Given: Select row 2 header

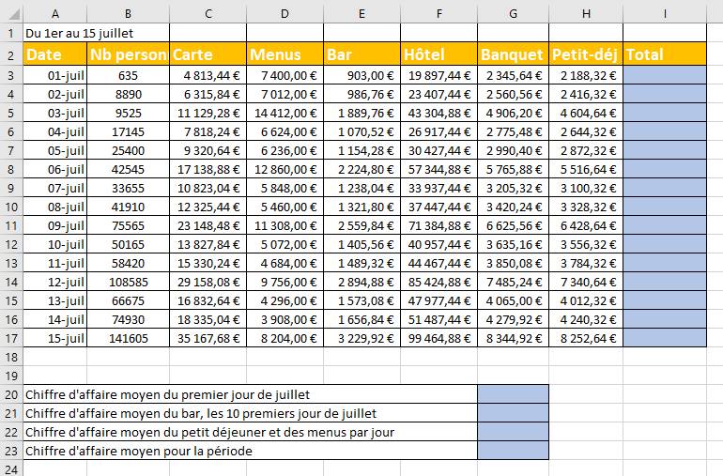Looking at the screenshot, I should pyautogui.click(x=11, y=54).
